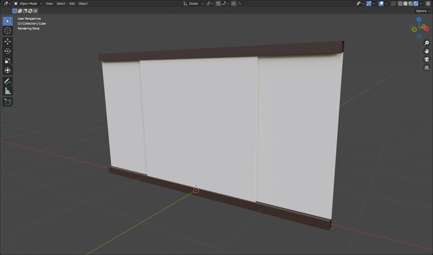Image resolution: width=433 pixels, height=255 pixels.
Task: Open the Options dropdown
Action: [x=423, y=11]
